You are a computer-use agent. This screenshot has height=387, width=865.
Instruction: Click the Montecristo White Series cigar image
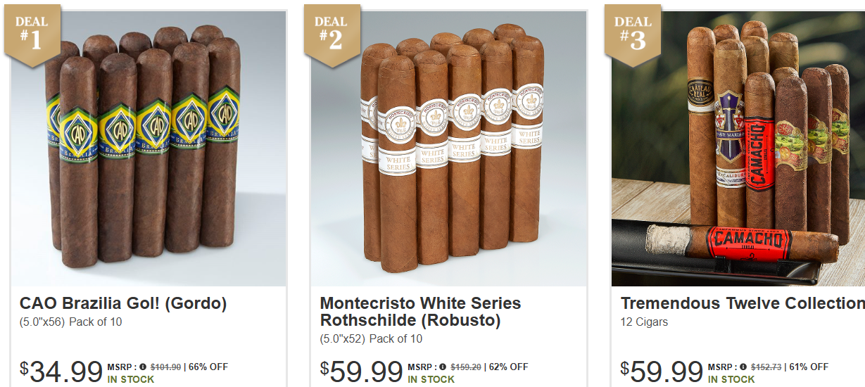point(449,148)
